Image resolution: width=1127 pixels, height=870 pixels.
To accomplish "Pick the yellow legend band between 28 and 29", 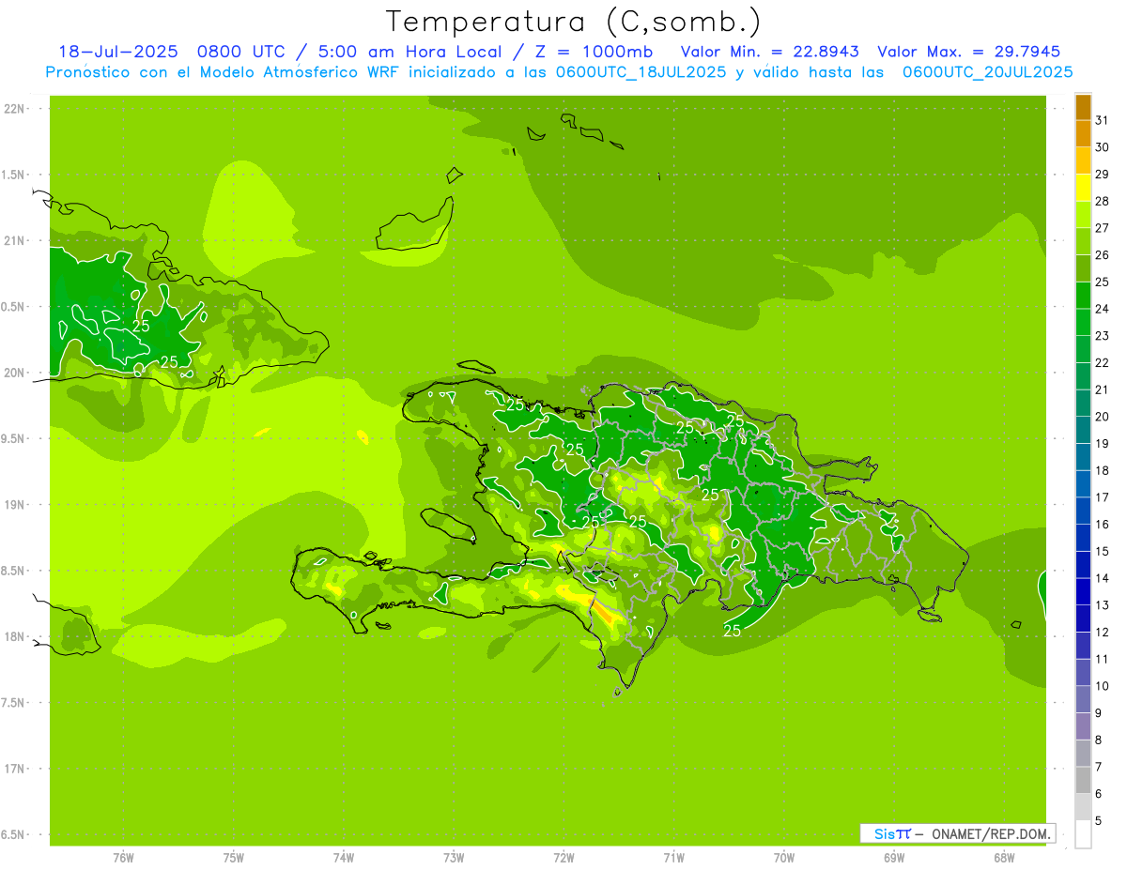I will (1083, 188).
